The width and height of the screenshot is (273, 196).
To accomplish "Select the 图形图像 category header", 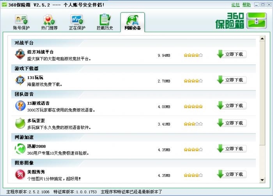I will (x=133, y=163).
